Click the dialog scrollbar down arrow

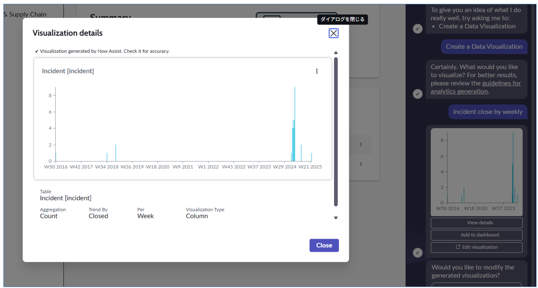pos(336,218)
